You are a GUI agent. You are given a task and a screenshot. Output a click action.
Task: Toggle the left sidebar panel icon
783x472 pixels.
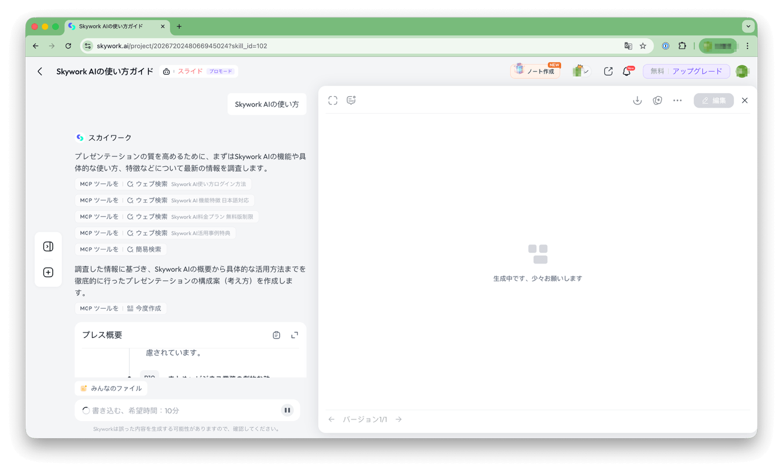point(48,247)
